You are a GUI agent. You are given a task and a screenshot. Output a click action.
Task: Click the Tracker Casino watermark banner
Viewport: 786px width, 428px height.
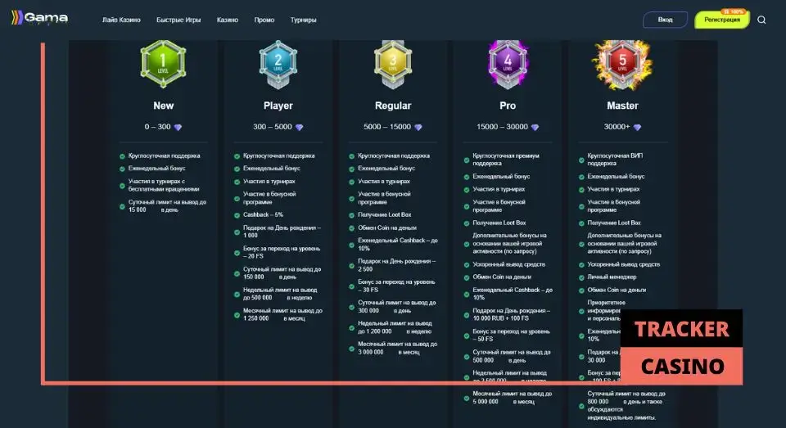point(681,347)
